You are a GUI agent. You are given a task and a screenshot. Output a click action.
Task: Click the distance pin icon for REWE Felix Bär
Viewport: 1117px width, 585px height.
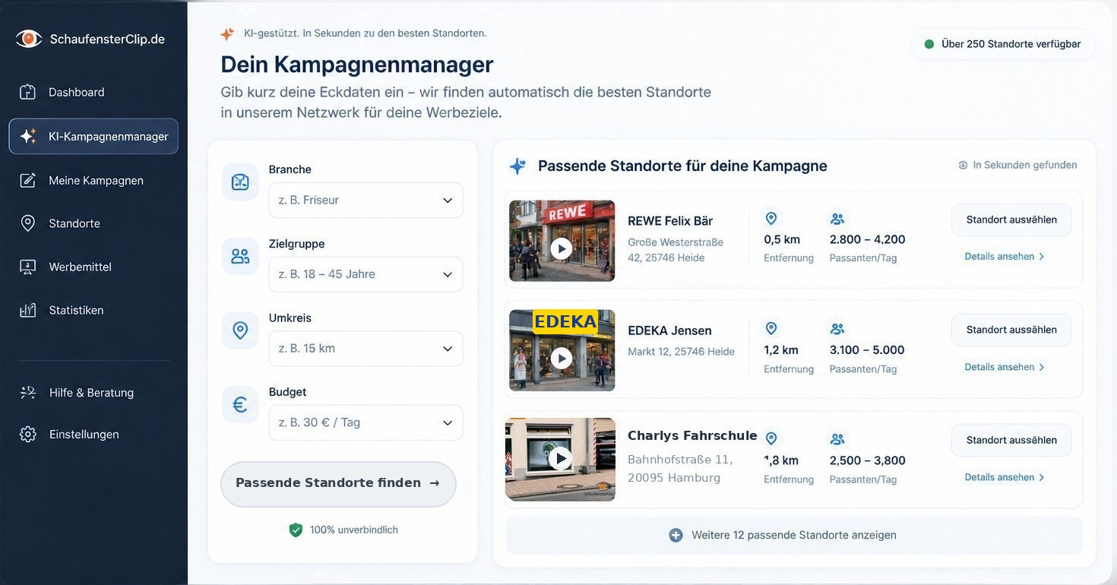click(771, 219)
